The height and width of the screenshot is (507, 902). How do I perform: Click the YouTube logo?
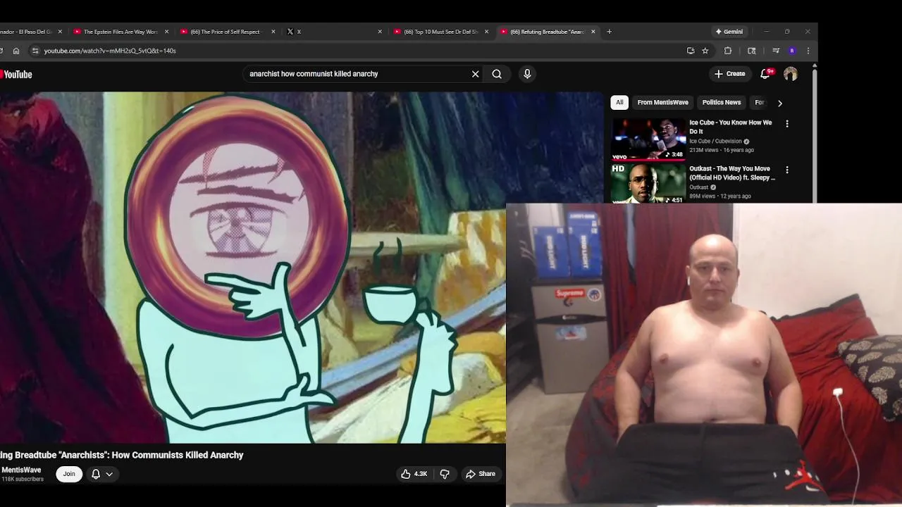click(16, 74)
